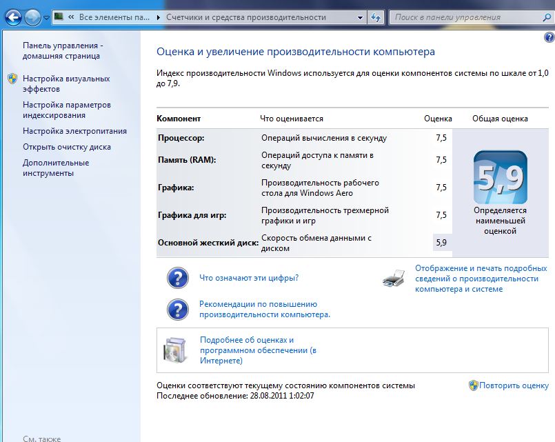
Task: Click the magnifier search icon
Action: (547, 17)
